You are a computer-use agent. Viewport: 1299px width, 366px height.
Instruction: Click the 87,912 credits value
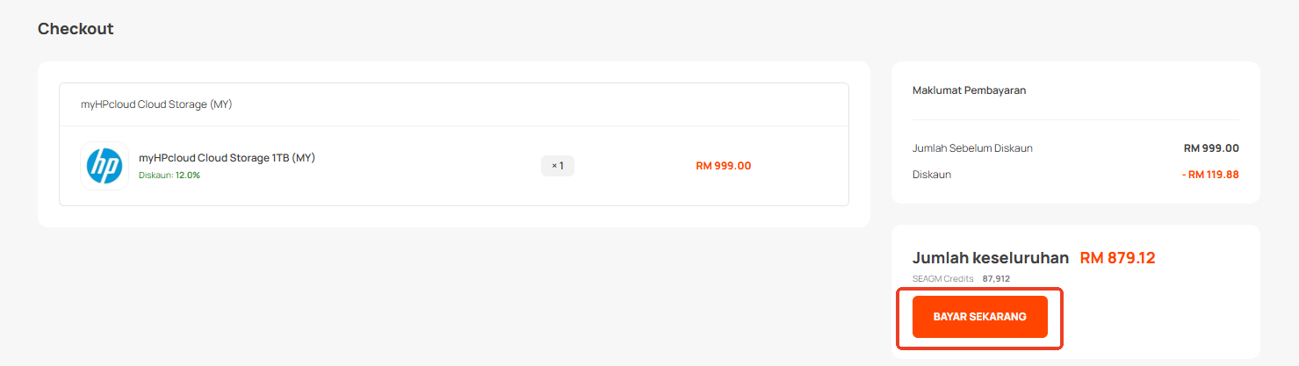(996, 279)
